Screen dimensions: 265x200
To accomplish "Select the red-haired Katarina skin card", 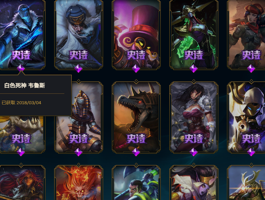I will pos(21,183).
